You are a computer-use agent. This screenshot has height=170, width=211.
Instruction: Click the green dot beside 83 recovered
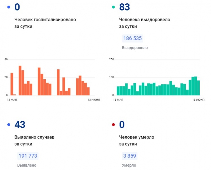(x=114, y=7)
